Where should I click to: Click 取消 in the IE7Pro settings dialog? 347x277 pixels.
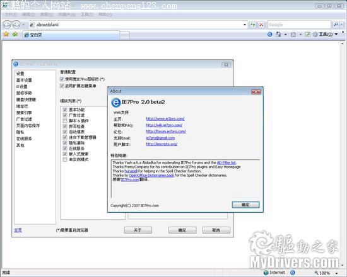(216, 230)
